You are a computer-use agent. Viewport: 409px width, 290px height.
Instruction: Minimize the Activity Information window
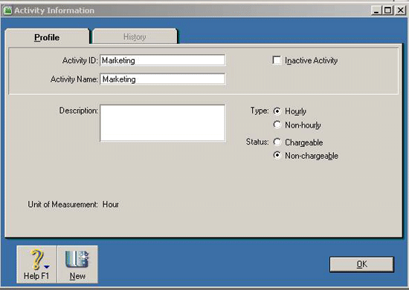tap(376, 10)
